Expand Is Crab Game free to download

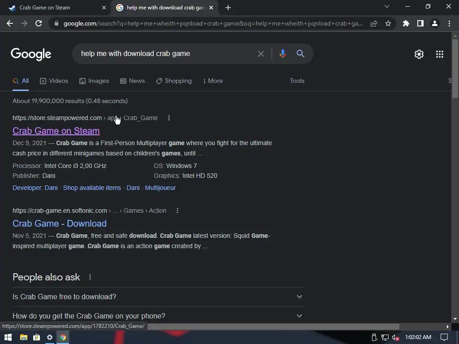pos(158,297)
